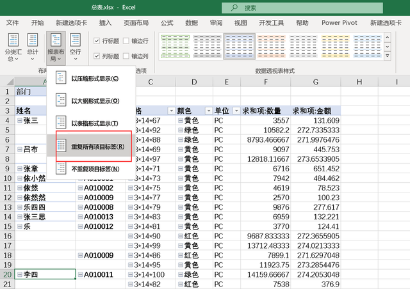Open the 页面布局 tab
Viewport: 410px width, 289px height.
pos(136,23)
